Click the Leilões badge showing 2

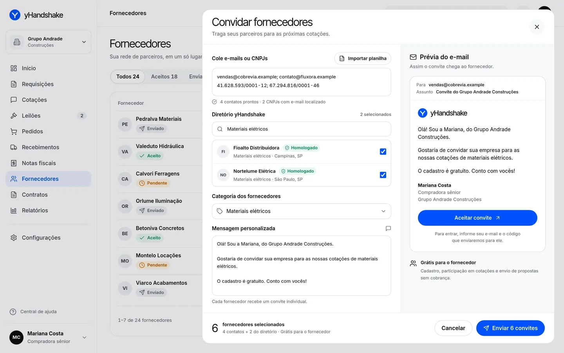point(82,116)
